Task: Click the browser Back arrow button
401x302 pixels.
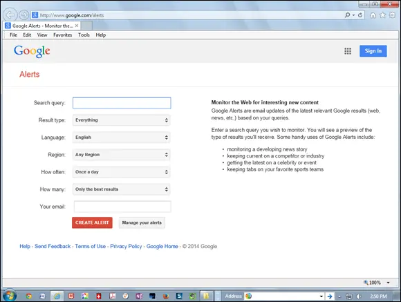Action: 10,15
